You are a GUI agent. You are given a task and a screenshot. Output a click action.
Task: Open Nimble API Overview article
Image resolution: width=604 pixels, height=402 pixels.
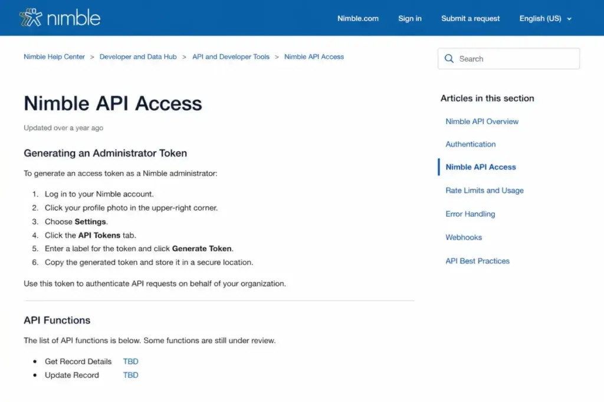[x=482, y=121]
